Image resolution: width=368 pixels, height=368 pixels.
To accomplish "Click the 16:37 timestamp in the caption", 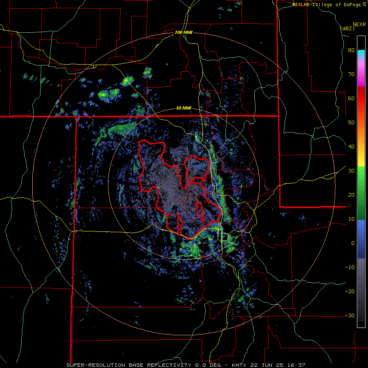I will tap(297, 365).
